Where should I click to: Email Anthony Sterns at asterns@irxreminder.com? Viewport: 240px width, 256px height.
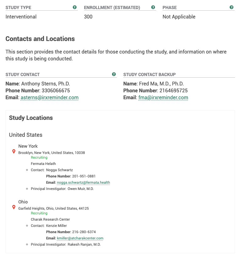pyautogui.click(x=50, y=98)
